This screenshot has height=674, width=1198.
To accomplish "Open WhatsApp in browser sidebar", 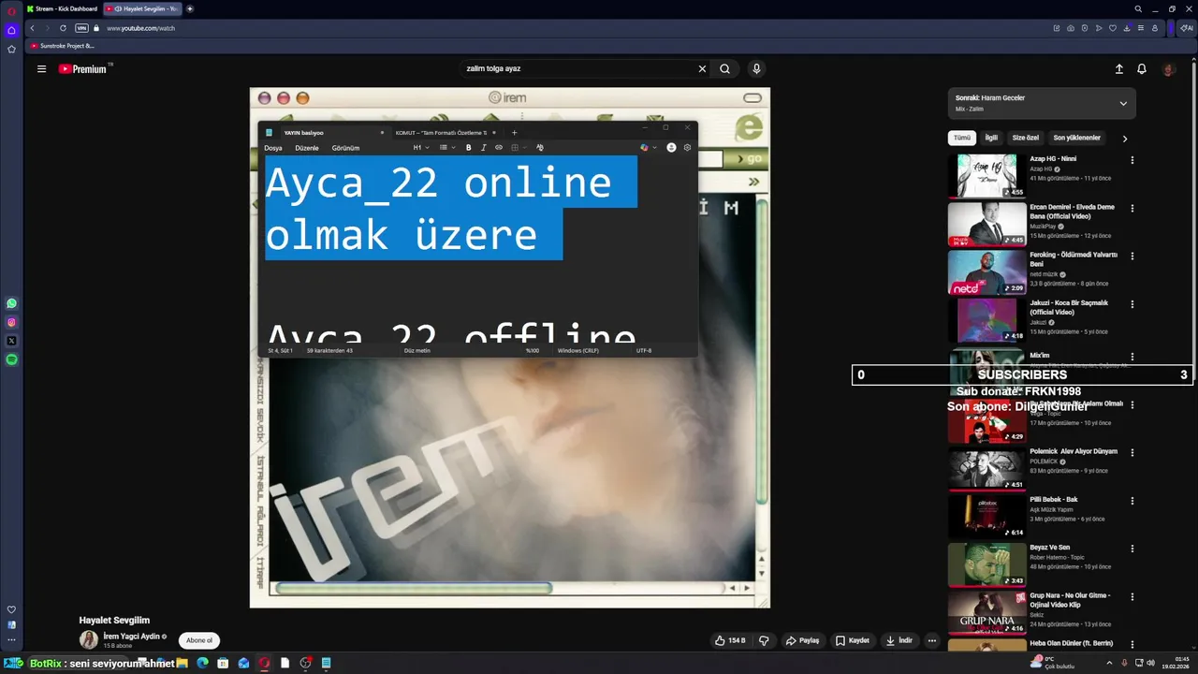I will 11,303.
